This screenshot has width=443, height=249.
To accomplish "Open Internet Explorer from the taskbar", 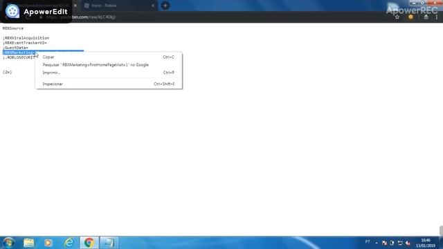I will coord(69,243).
